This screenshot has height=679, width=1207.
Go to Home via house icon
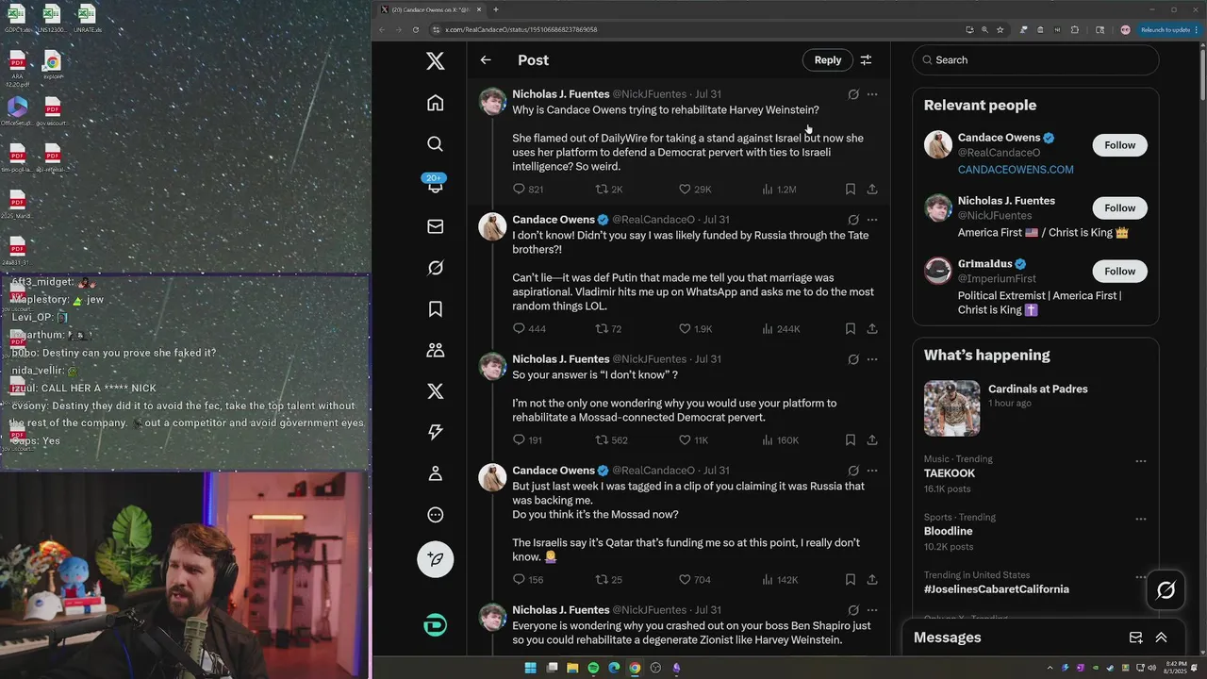(x=435, y=103)
